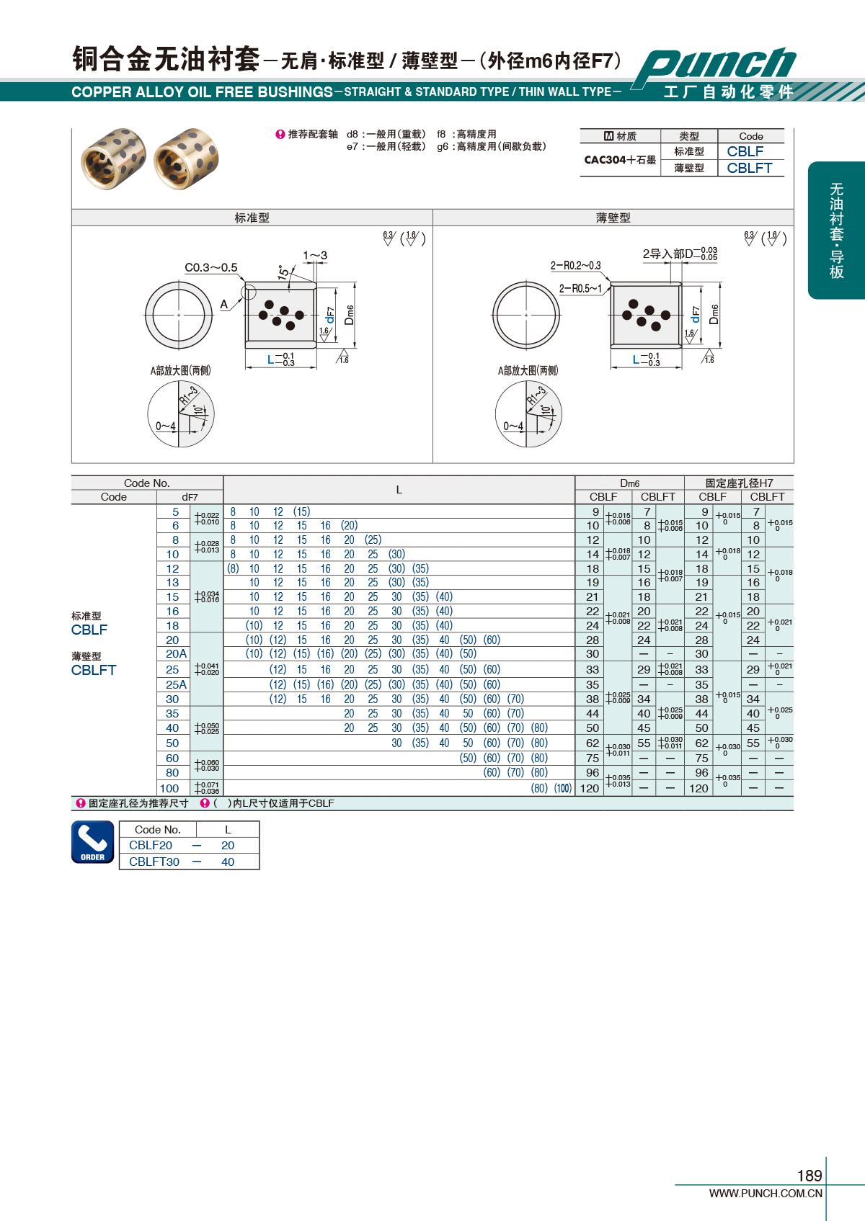The width and height of the screenshot is (865, 1221).
Task: Select the left bronze bushing product photo
Action: pyautogui.click(x=113, y=159)
